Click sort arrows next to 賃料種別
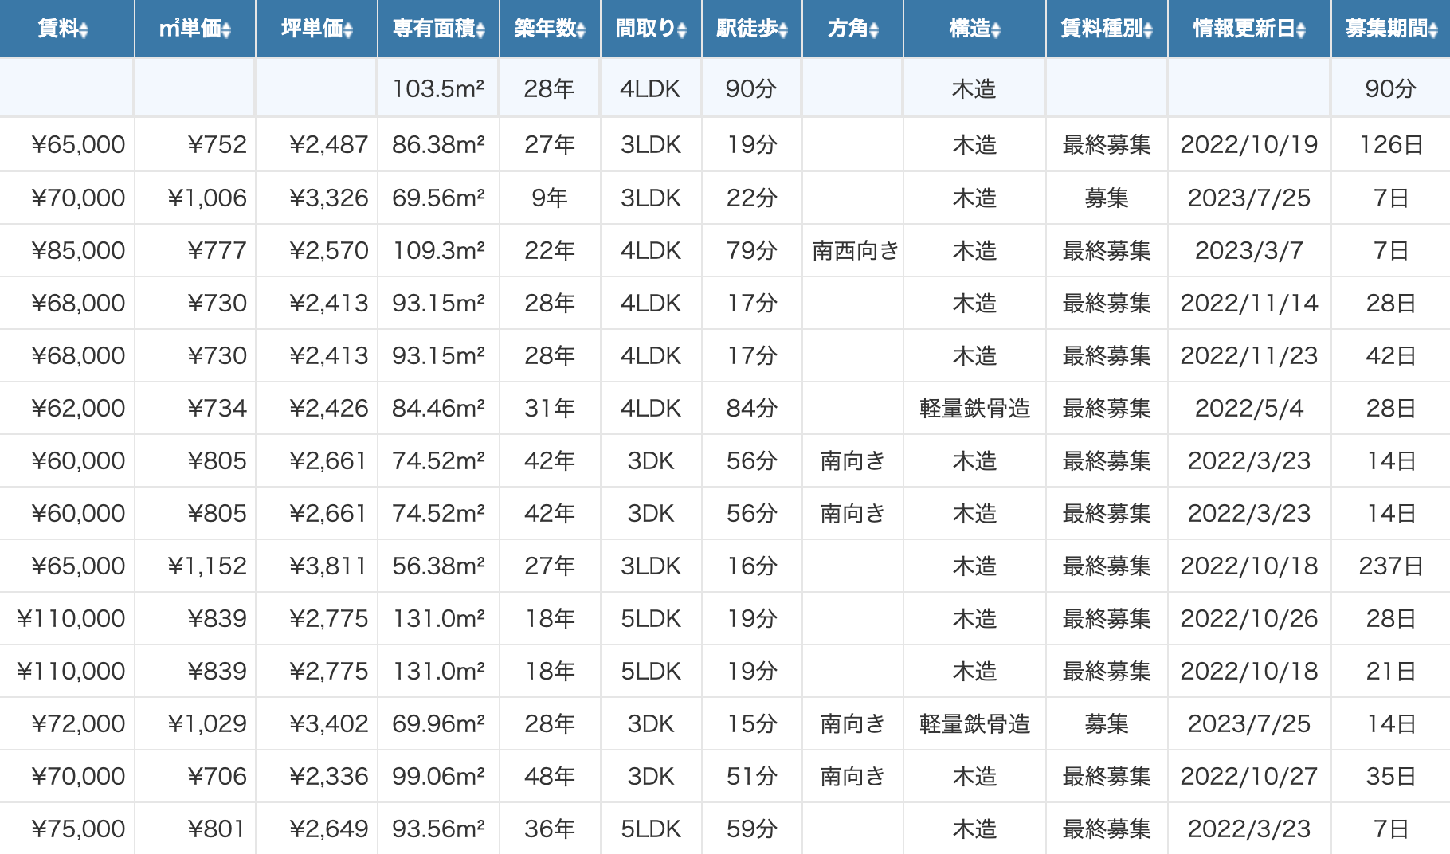 (1148, 30)
